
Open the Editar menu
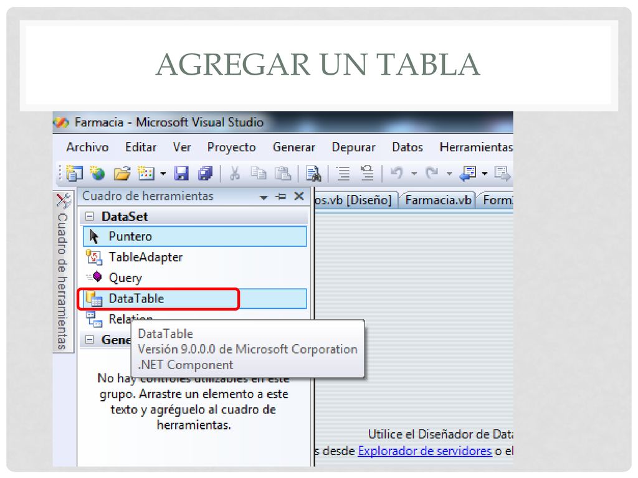pyautogui.click(x=141, y=147)
